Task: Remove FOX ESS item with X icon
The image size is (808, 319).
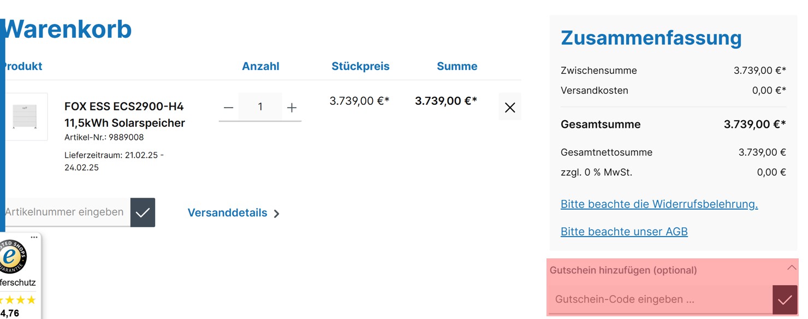Action: click(x=510, y=108)
